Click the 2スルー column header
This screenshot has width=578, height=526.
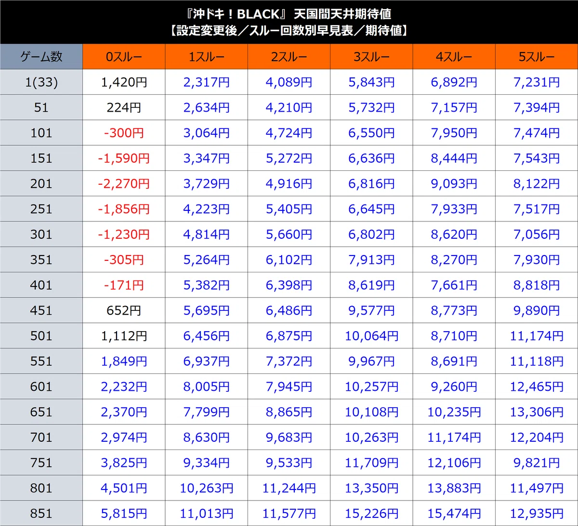pyautogui.click(x=289, y=57)
